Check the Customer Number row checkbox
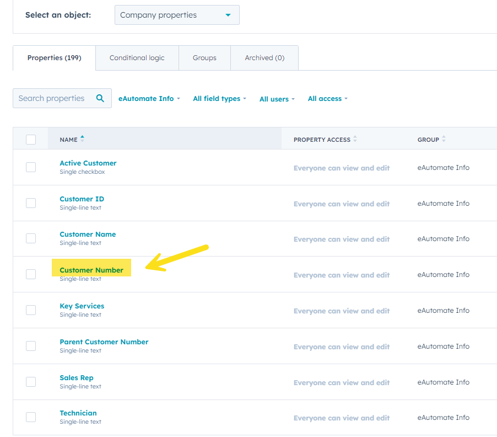Viewport: 497px width, 437px height. click(31, 274)
